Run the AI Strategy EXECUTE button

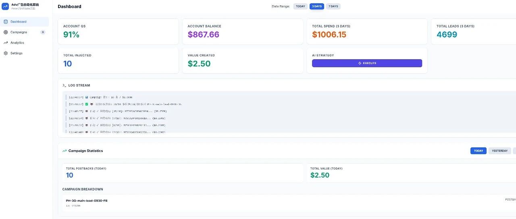coord(367,63)
